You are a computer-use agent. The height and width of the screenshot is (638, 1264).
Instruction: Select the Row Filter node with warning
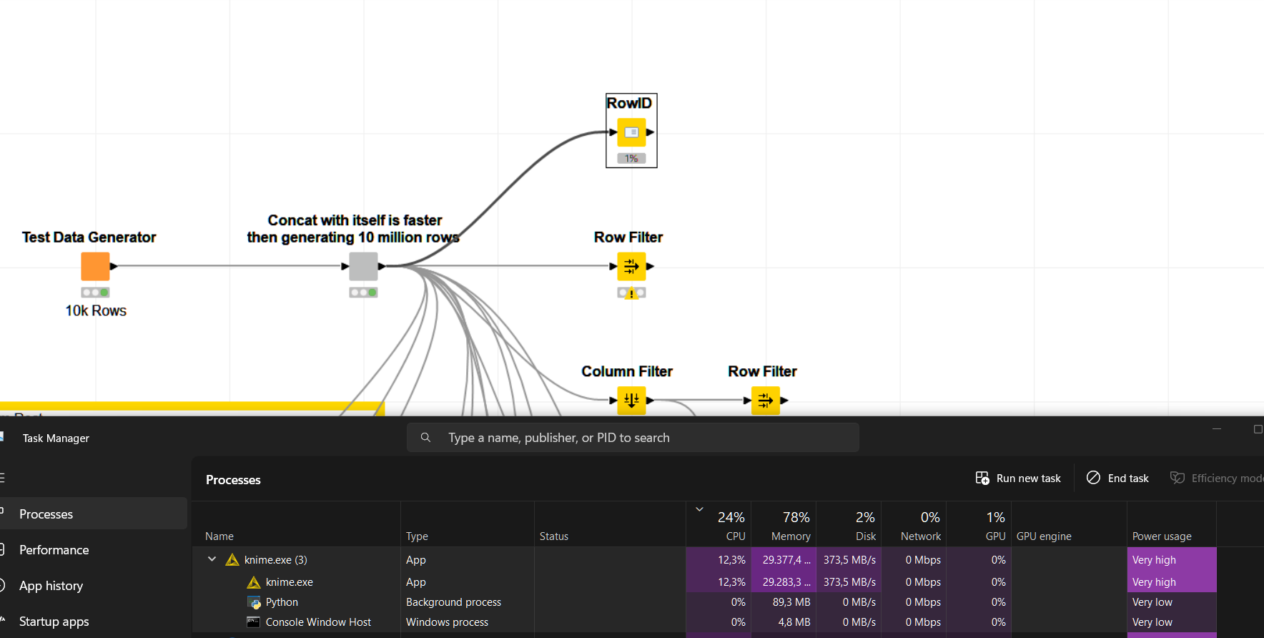coord(631,266)
